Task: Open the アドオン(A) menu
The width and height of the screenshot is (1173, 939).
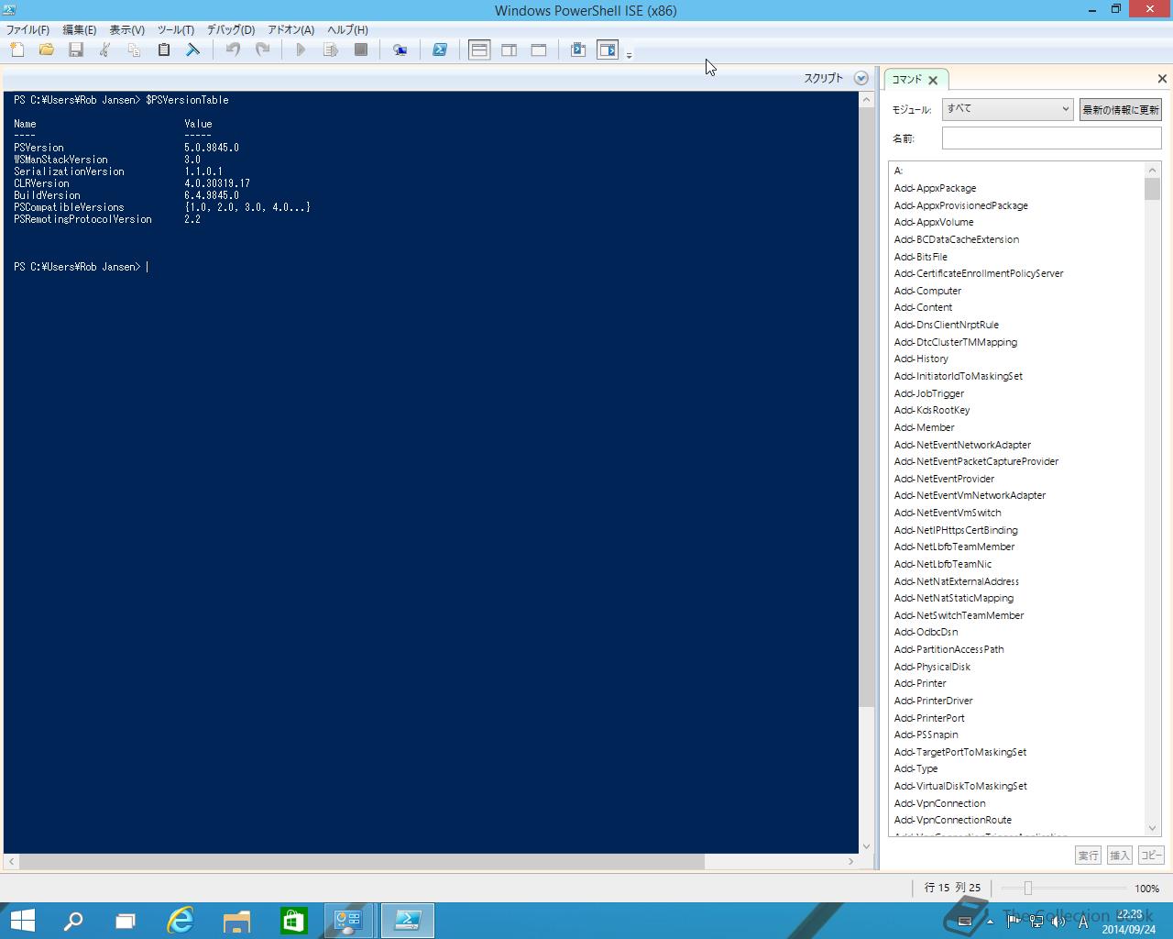Action: (291, 29)
